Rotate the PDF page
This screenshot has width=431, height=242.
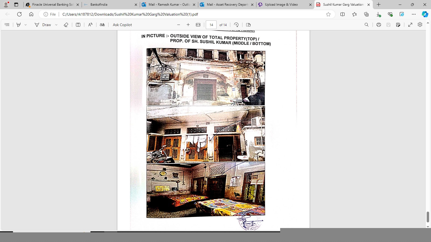pyautogui.click(x=236, y=25)
